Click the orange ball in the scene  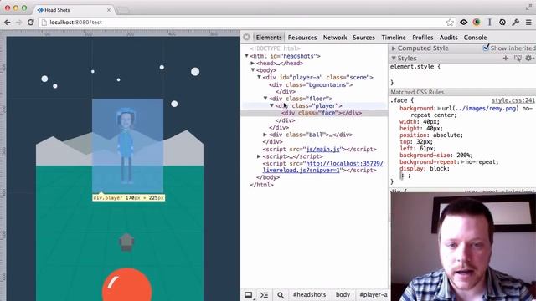pyautogui.click(x=126, y=284)
